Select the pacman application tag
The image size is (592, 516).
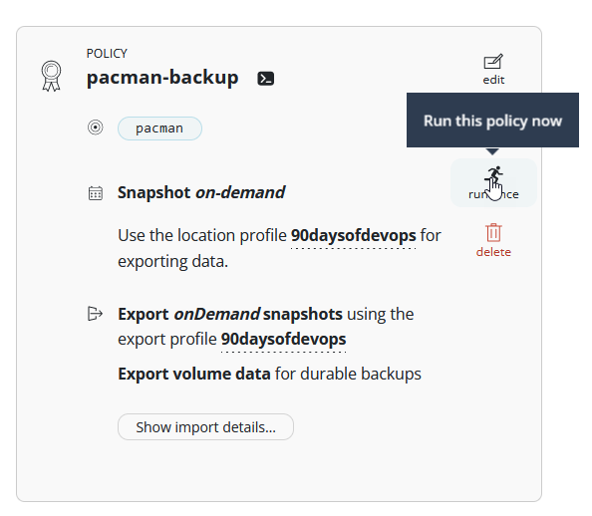(159, 129)
